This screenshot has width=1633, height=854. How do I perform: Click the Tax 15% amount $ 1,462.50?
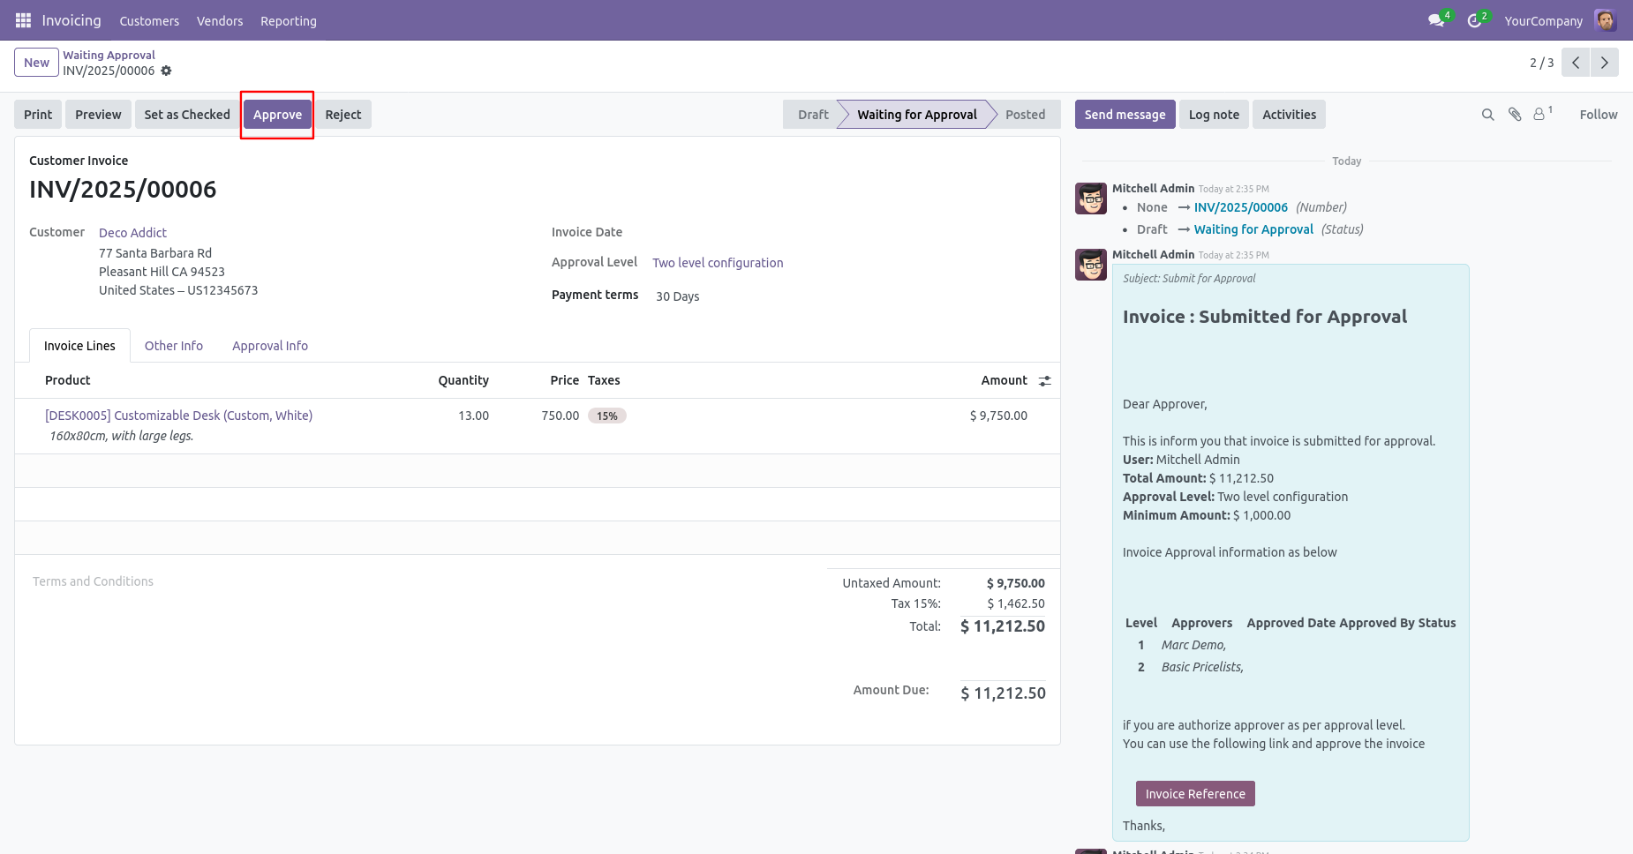click(1016, 603)
